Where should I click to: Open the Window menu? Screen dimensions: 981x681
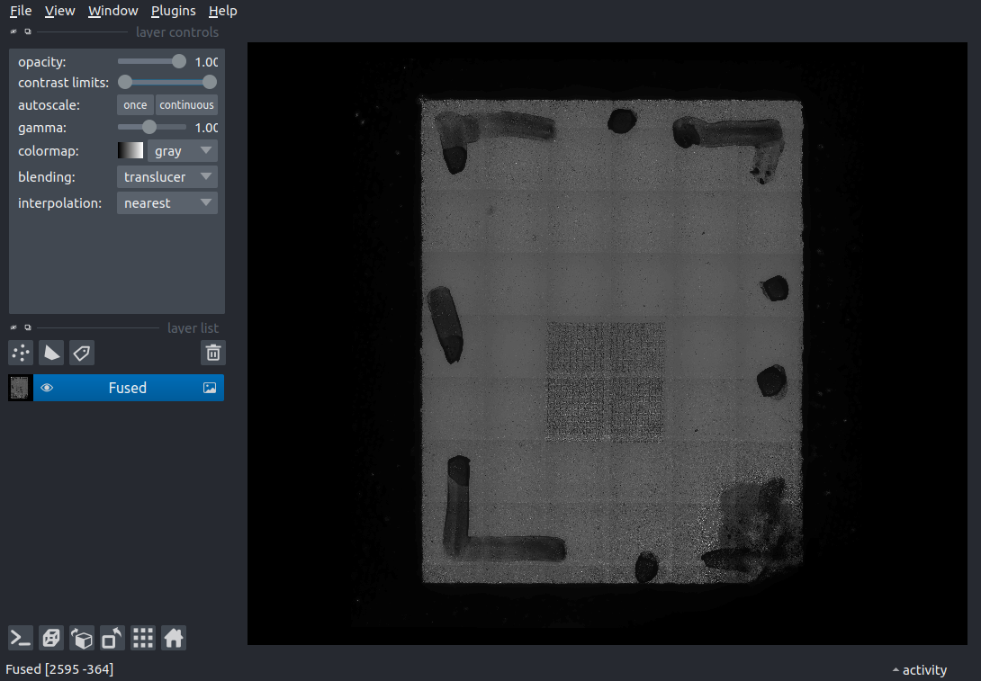tap(112, 11)
